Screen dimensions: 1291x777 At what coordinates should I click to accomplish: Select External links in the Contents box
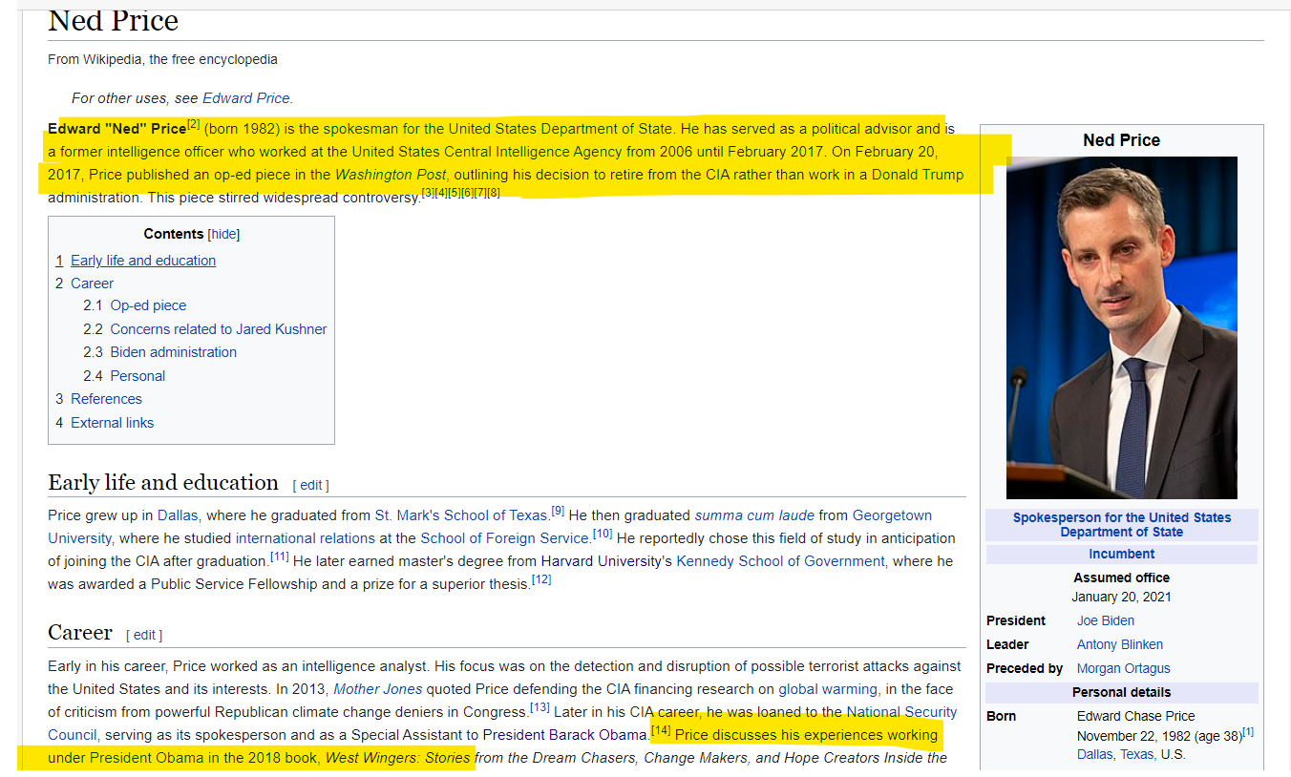point(112,423)
